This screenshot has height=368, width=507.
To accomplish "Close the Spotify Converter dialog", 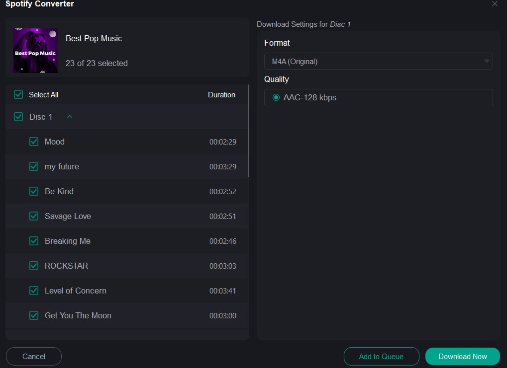I will click(x=495, y=4).
